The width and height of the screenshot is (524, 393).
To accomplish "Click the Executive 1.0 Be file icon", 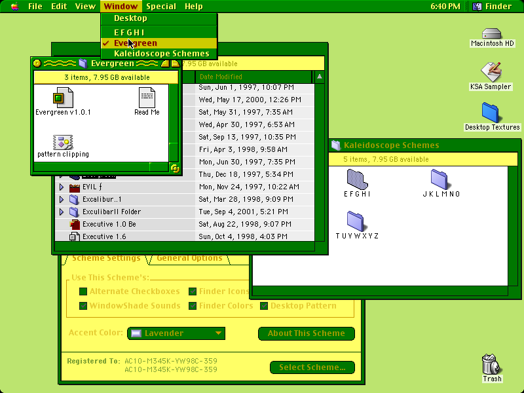I will [x=74, y=224].
